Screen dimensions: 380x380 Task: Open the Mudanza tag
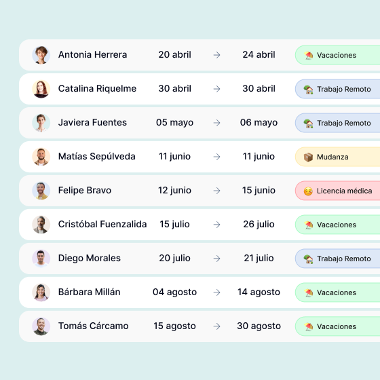pos(338,157)
